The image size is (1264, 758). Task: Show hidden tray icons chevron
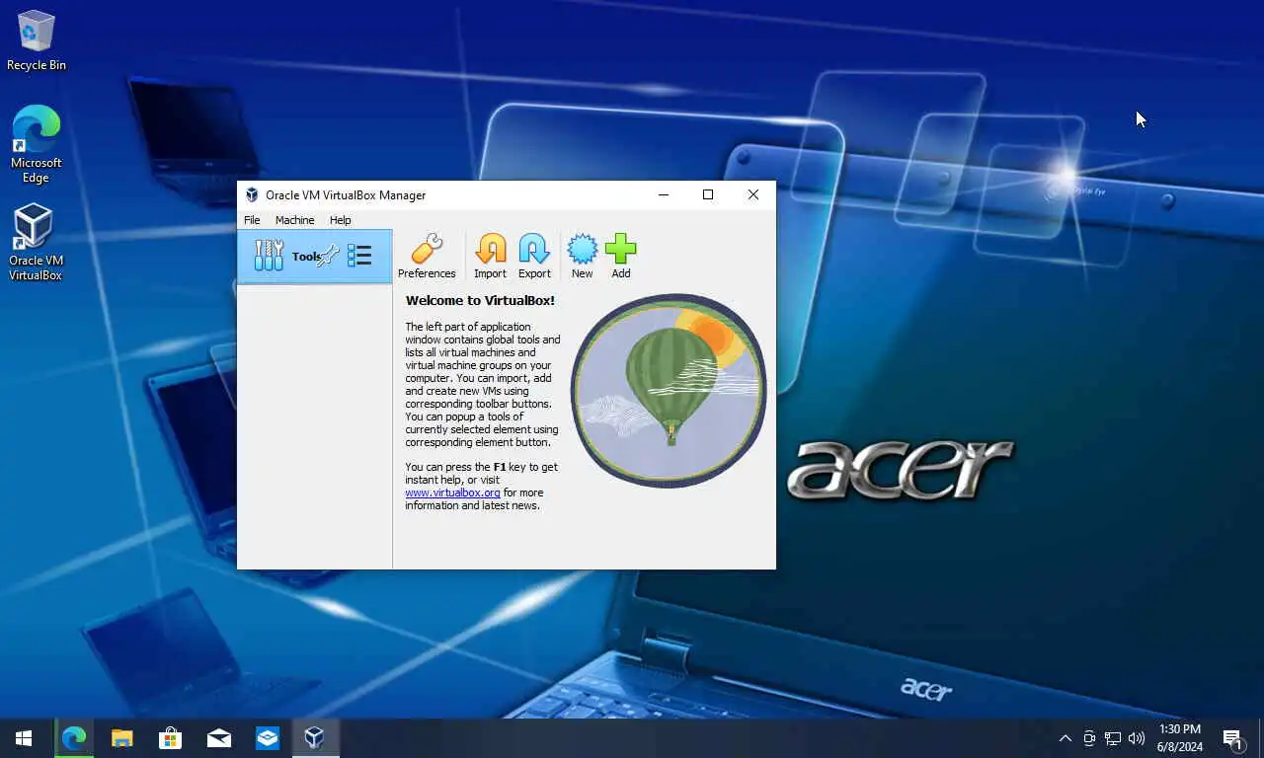1065,738
